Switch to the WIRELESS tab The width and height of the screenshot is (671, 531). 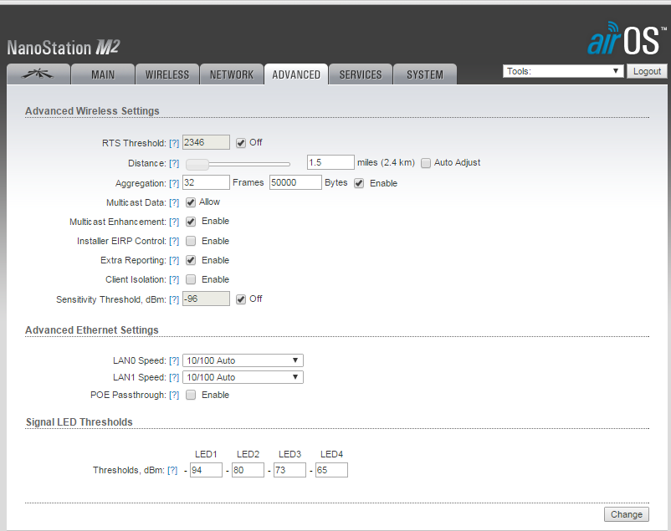click(x=167, y=74)
